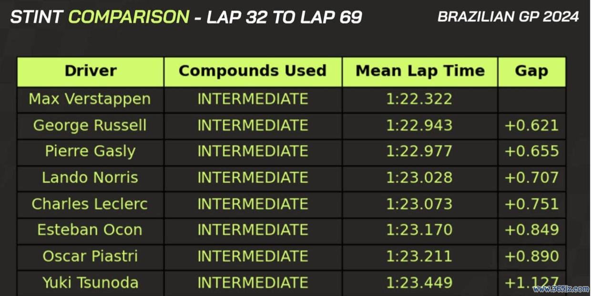This screenshot has width=592, height=296.
Task: Select the Esteban Ocon name cell
Action: tap(90, 230)
